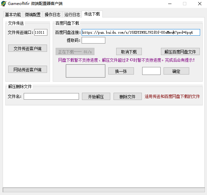Click the 文件名 text field
Viewport: 207px width, 195px height.
pyautogui.click(x=51, y=96)
